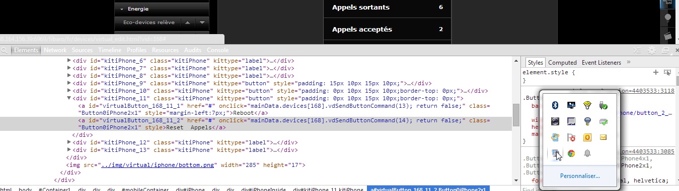
Task: Expand the kitiPhone_10 div node
Action: (69, 91)
